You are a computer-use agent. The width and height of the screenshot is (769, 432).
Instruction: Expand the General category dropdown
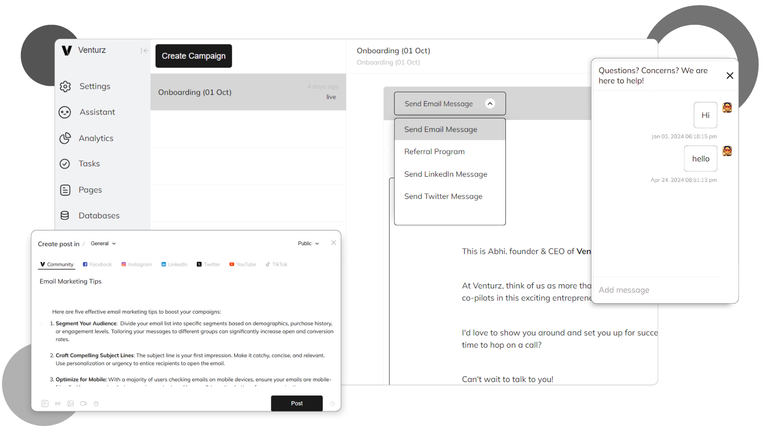(x=103, y=244)
